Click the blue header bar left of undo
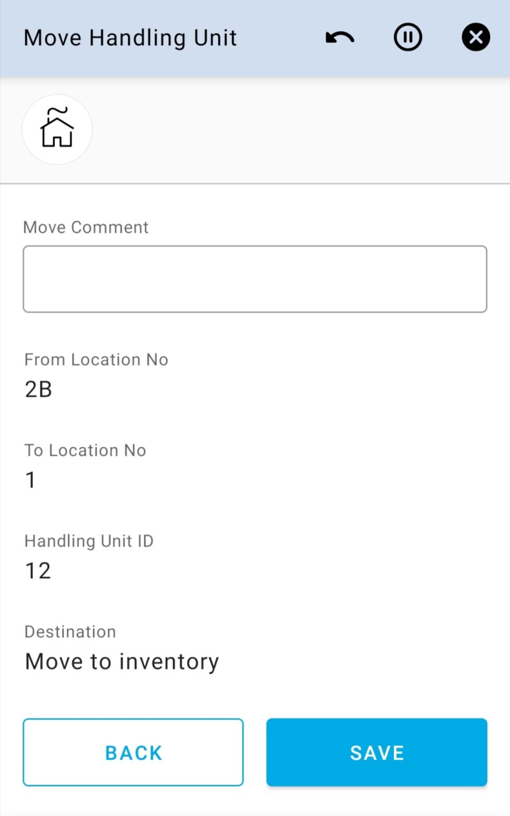 click(280, 38)
